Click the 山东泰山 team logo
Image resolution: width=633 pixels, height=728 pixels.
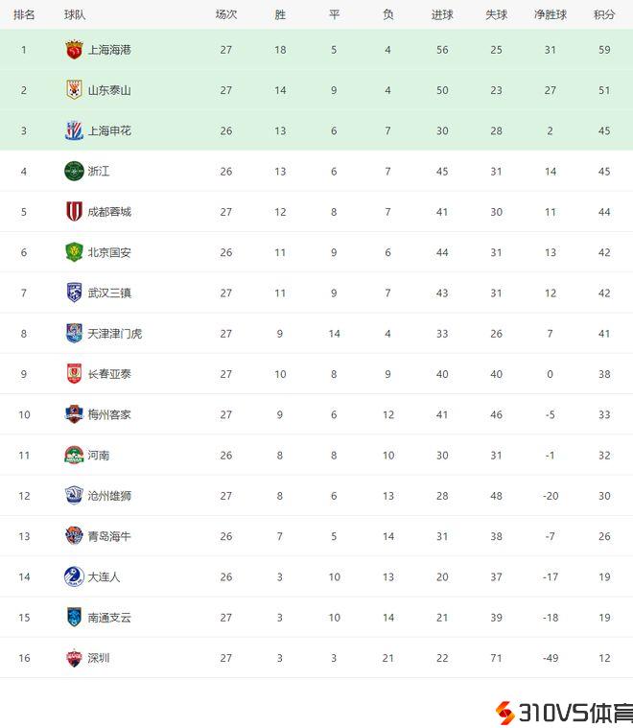tap(74, 90)
